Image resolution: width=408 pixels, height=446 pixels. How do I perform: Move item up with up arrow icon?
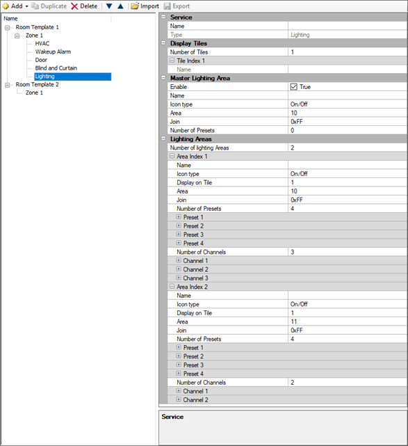coord(120,6)
